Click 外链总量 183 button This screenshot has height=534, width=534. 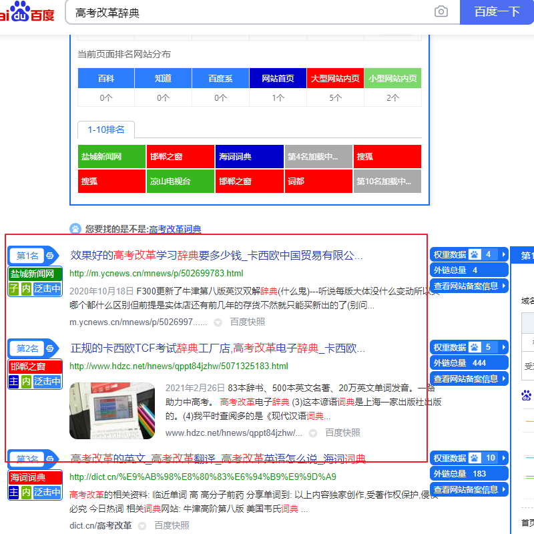[469, 473]
